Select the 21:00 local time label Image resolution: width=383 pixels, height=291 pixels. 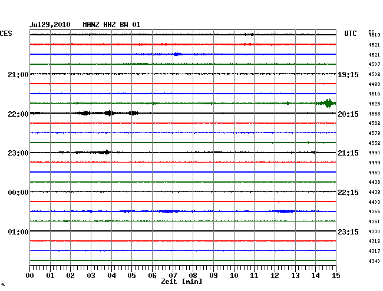click(18, 75)
